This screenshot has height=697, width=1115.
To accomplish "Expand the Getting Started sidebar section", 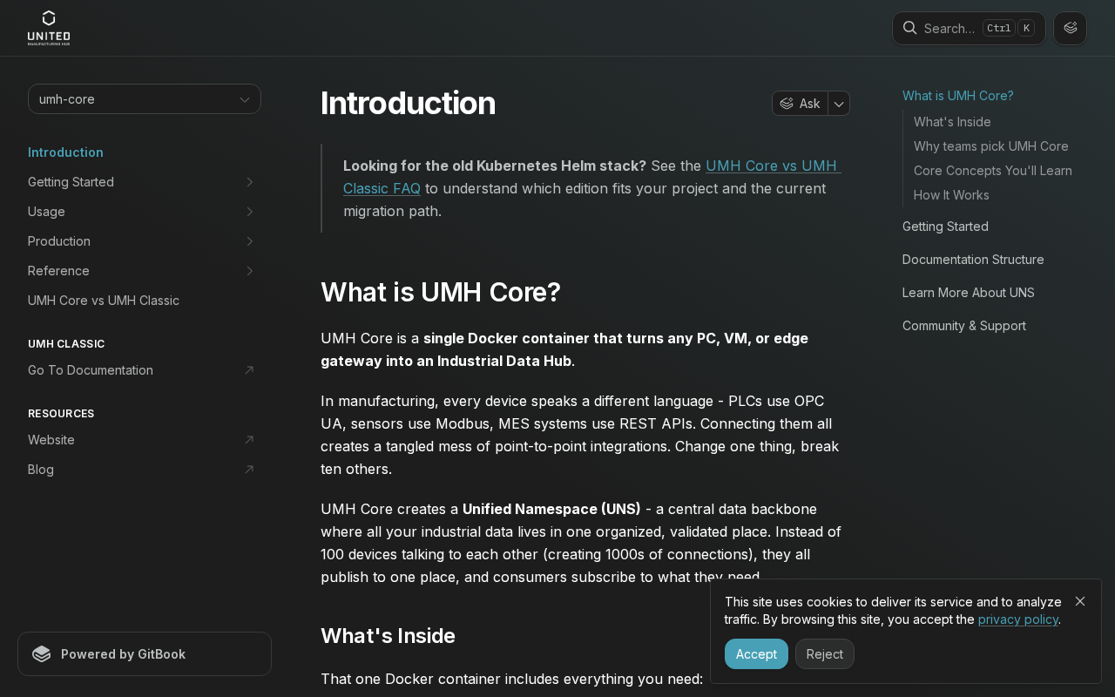I will coord(249,182).
